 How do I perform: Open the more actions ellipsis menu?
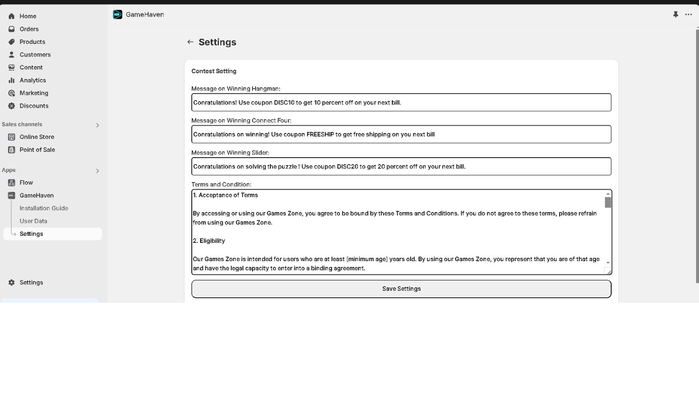tap(689, 14)
